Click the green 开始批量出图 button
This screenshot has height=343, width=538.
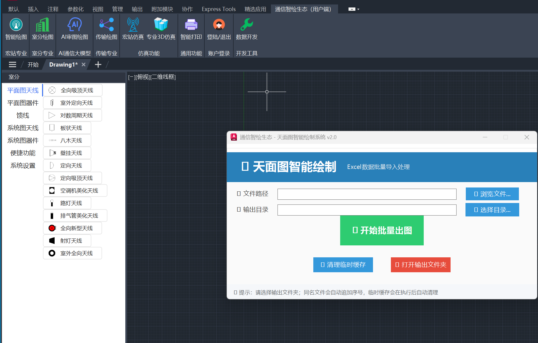[x=382, y=230]
